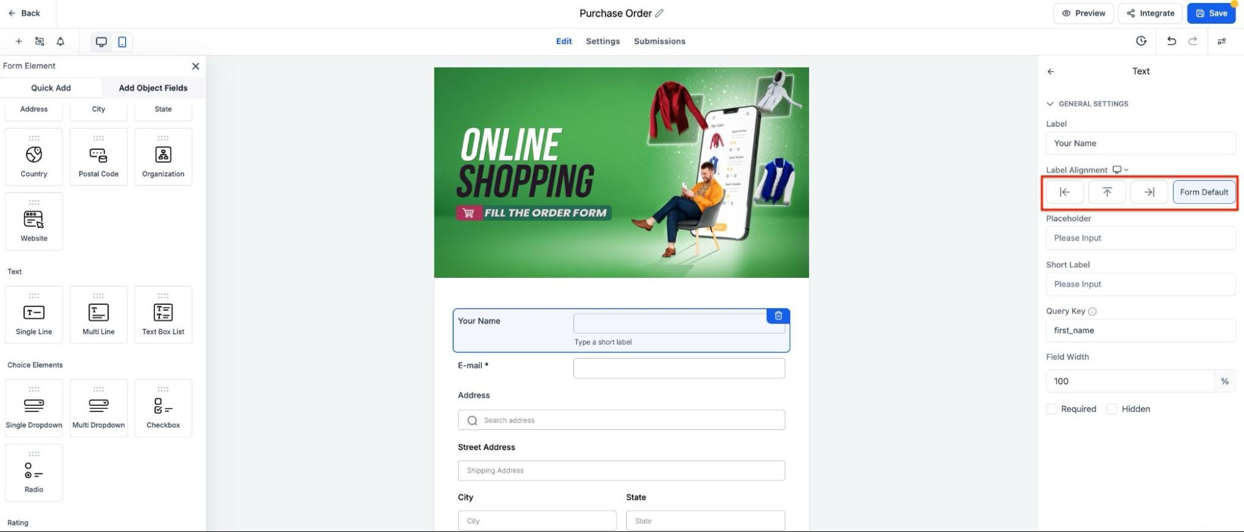This screenshot has width=1244, height=532.
Task: Open version history clock icon
Action: pyautogui.click(x=1141, y=41)
